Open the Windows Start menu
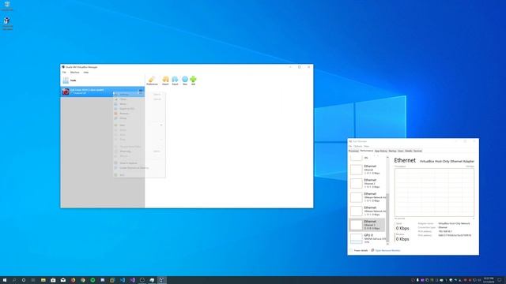The image size is (506, 284). click(5, 280)
